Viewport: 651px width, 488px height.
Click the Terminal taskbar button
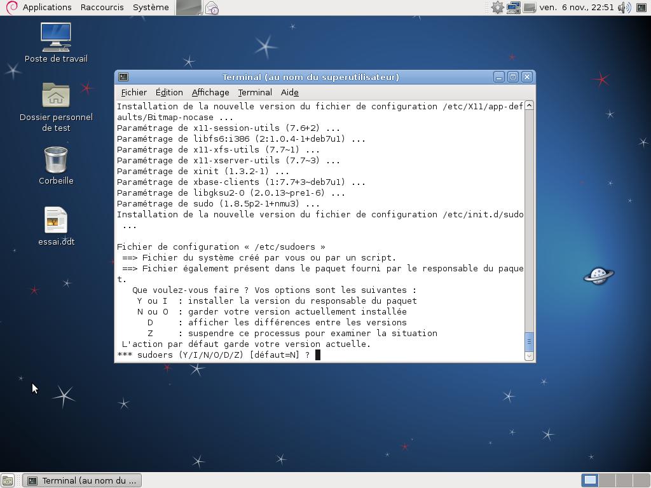point(82,480)
